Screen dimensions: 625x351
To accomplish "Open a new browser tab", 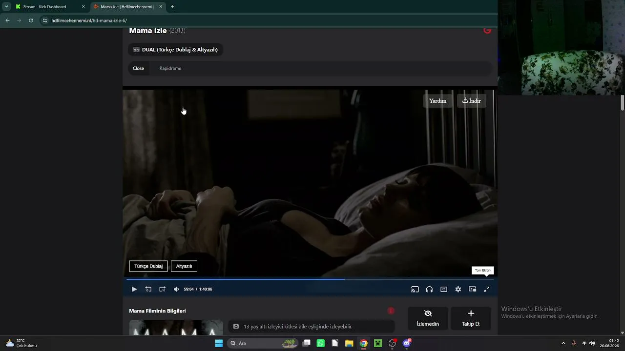I will point(172,7).
